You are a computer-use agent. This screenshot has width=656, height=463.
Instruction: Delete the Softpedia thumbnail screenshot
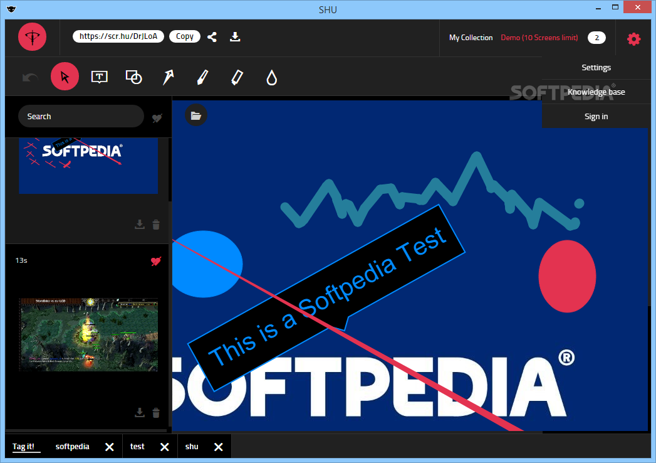pyautogui.click(x=156, y=225)
